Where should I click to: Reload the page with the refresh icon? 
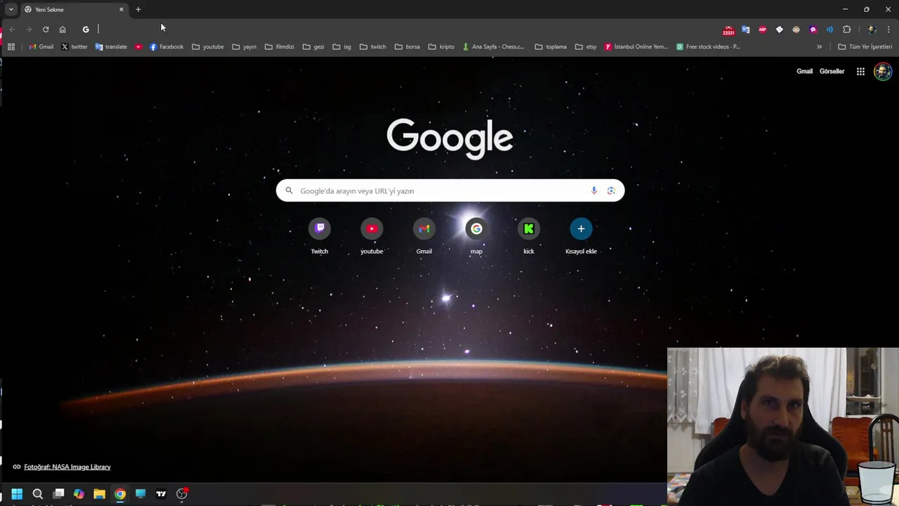(46, 30)
